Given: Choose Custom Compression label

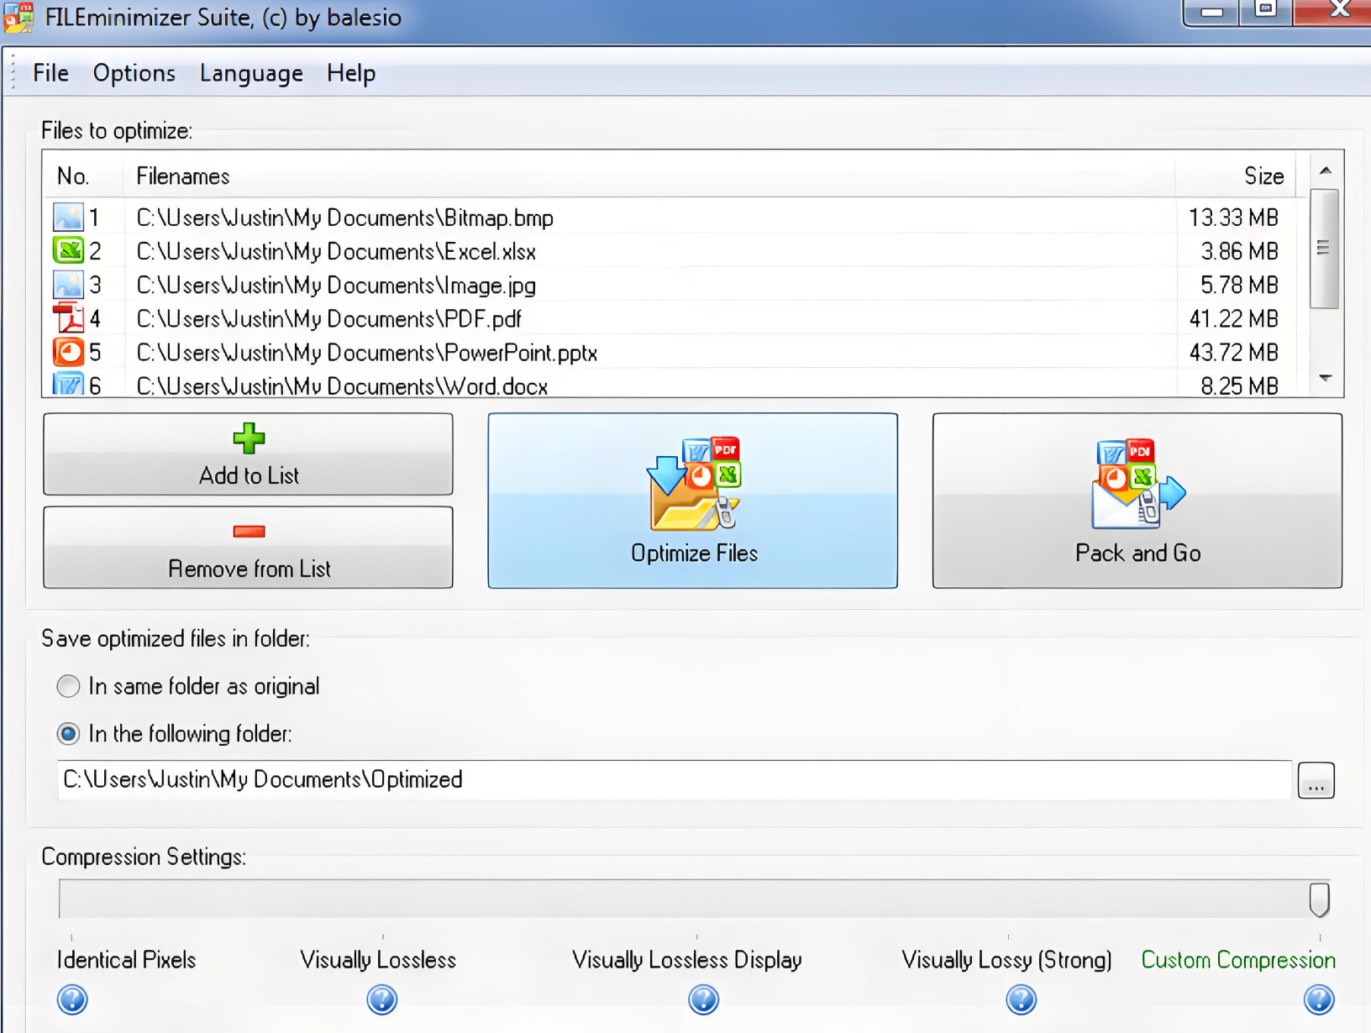Looking at the screenshot, I should pyautogui.click(x=1238, y=960).
